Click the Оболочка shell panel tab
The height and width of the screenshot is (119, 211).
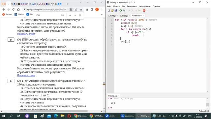113,96
